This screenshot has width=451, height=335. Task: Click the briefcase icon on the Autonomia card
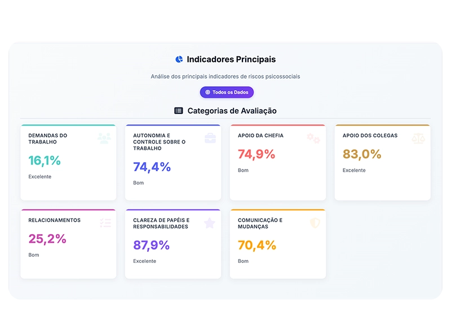pos(210,138)
